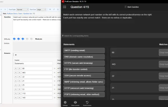Click the Drop here zone beside 22
Screen dimensions: 168x107
coord(164,76)
